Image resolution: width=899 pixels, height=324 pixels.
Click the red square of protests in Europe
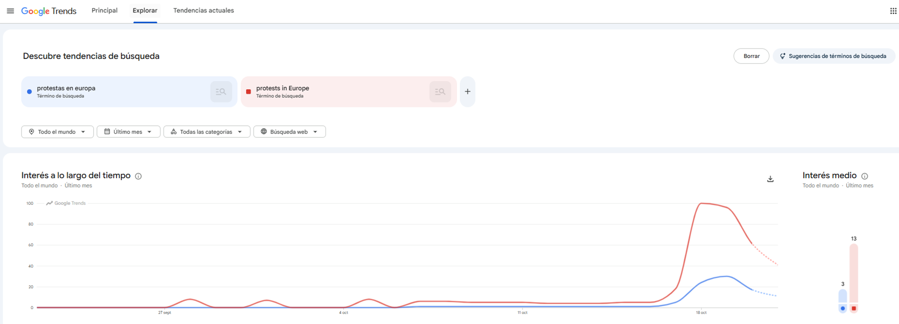(249, 92)
